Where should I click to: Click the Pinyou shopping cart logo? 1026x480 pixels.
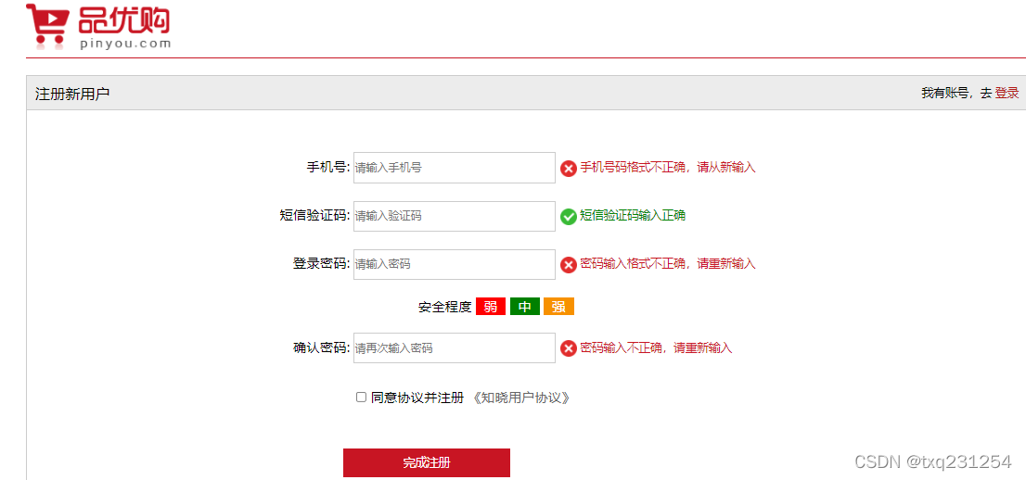[x=98, y=26]
